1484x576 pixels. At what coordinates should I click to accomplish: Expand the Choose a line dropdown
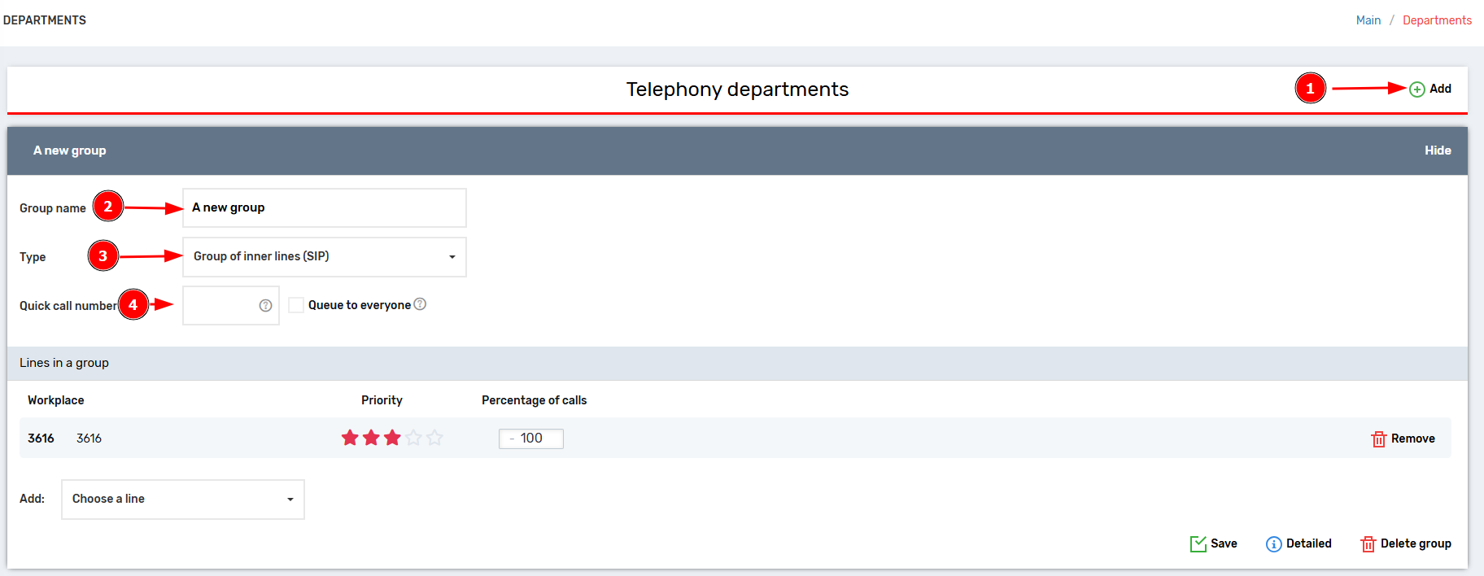click(x=182, y=500)
